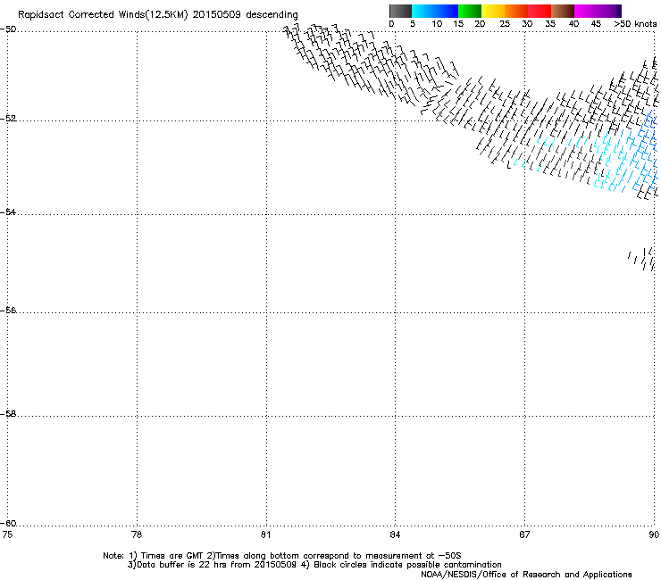Click the '>50 knots' legend label
This screenshot has width=661, height=580.
(635, 24)
